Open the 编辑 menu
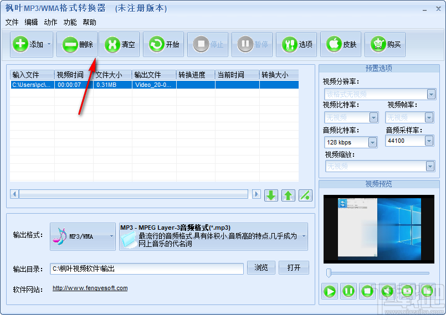This screenshot has width=446, height=315. click(31, 22)
